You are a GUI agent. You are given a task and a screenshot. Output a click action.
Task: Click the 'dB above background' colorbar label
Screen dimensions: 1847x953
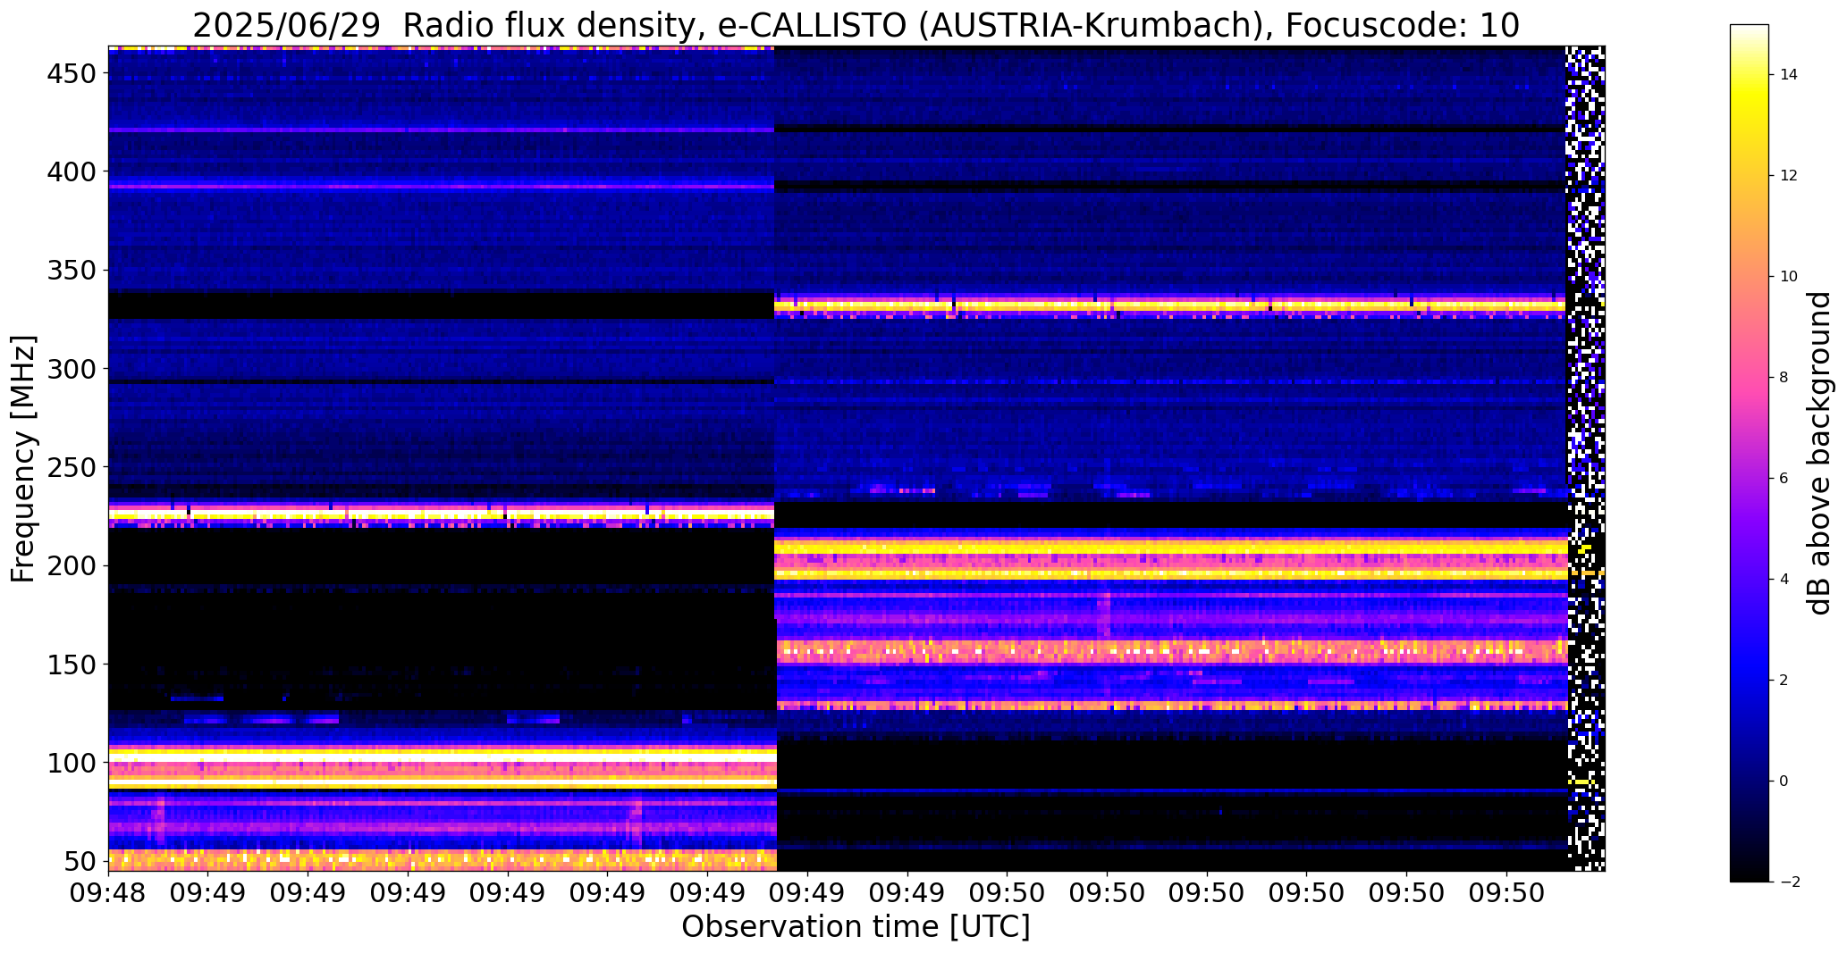point(1820,453)
